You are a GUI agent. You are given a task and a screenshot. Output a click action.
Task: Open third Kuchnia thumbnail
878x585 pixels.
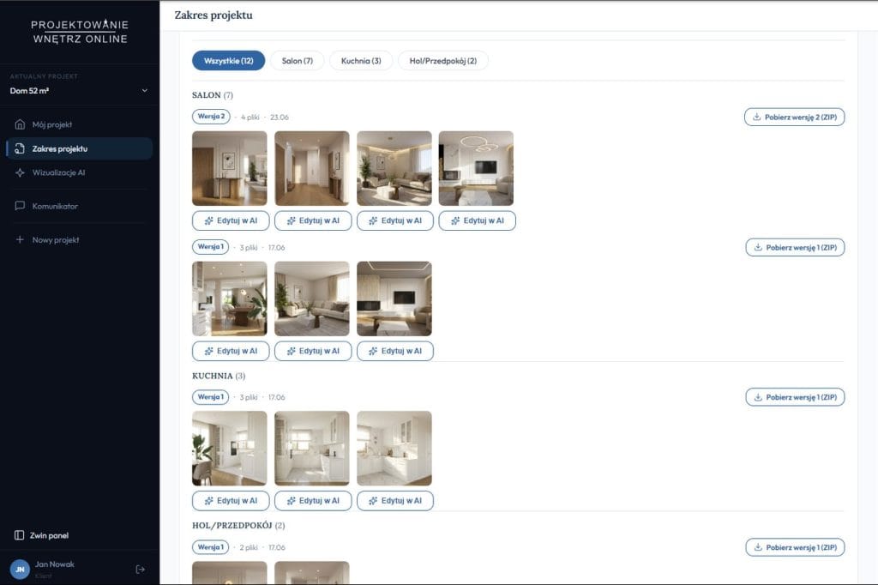pos(394,449)
